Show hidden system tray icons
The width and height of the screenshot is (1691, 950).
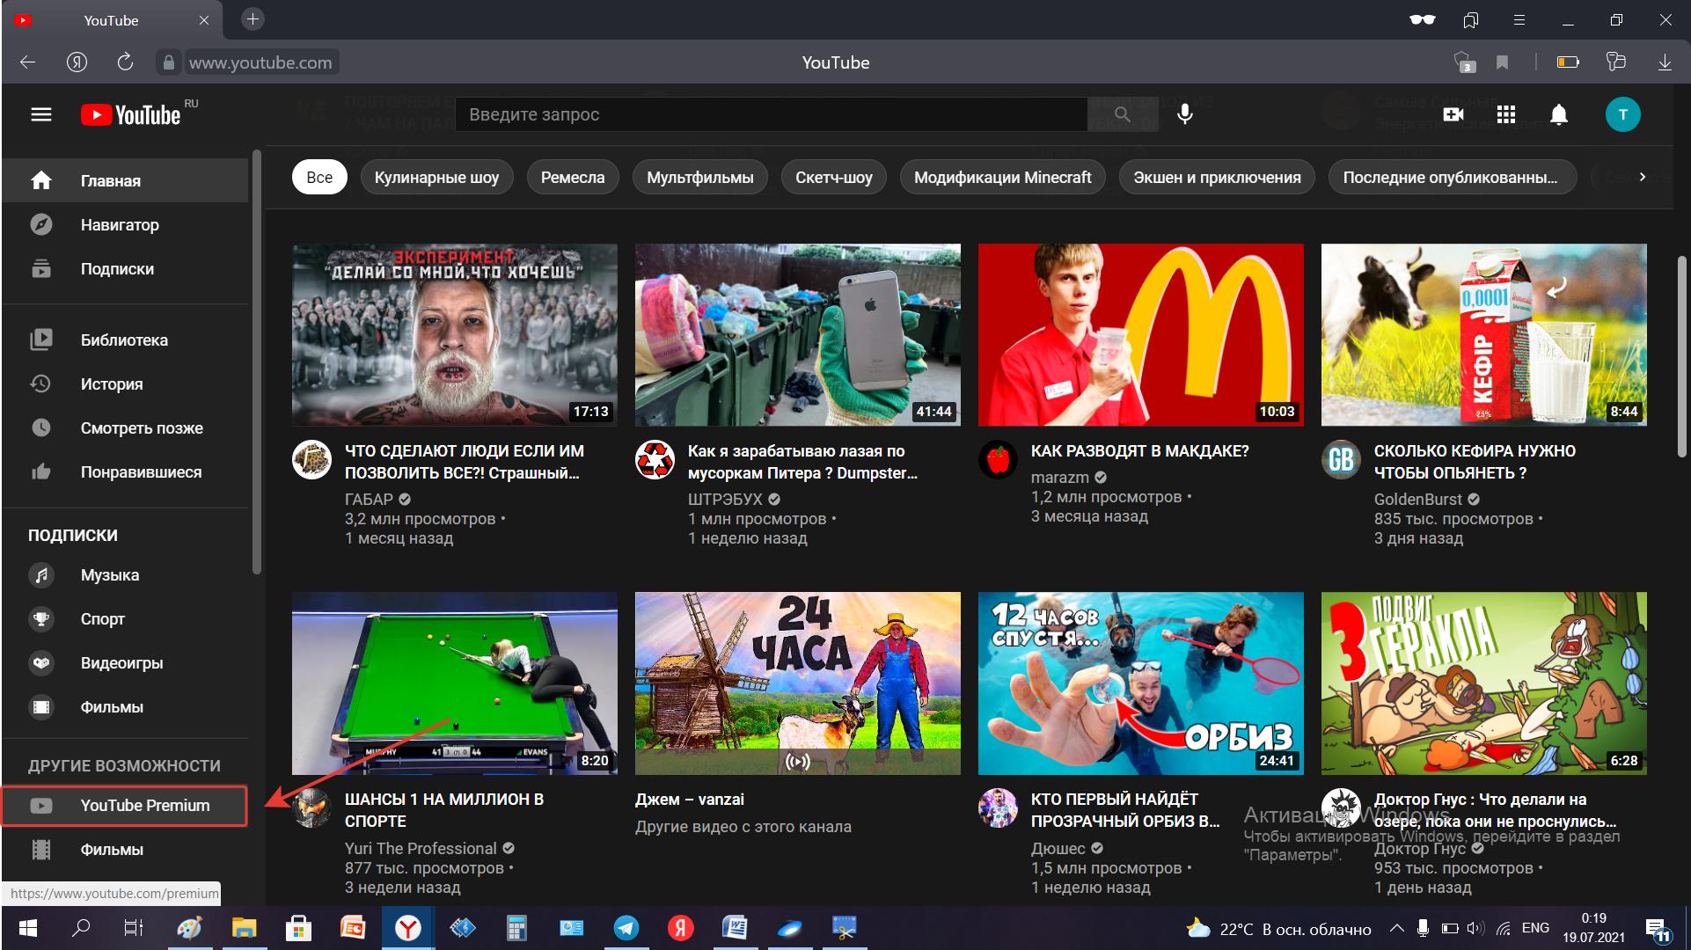(1396, 928)
